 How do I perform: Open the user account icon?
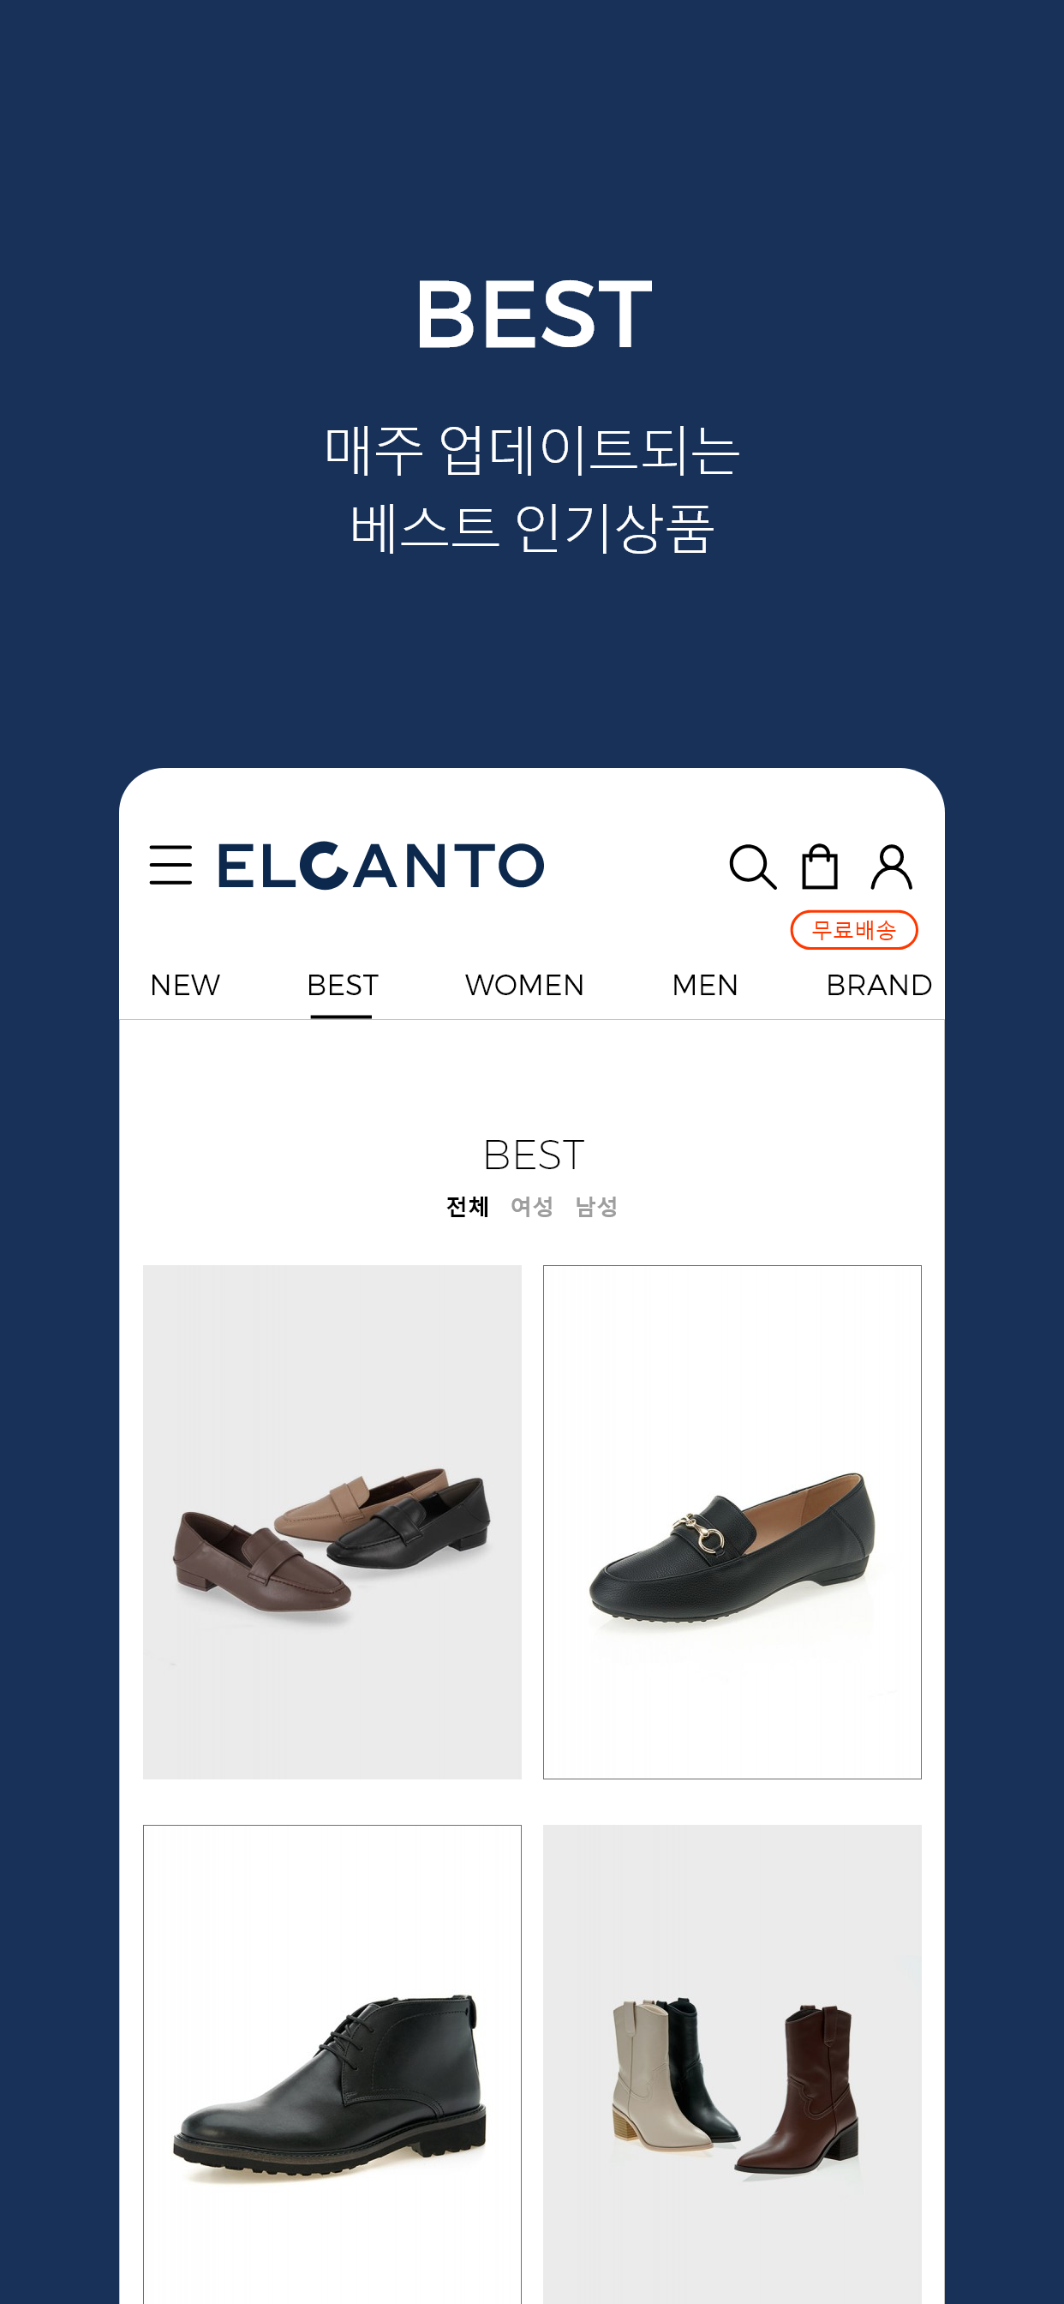tap(892, 867)
